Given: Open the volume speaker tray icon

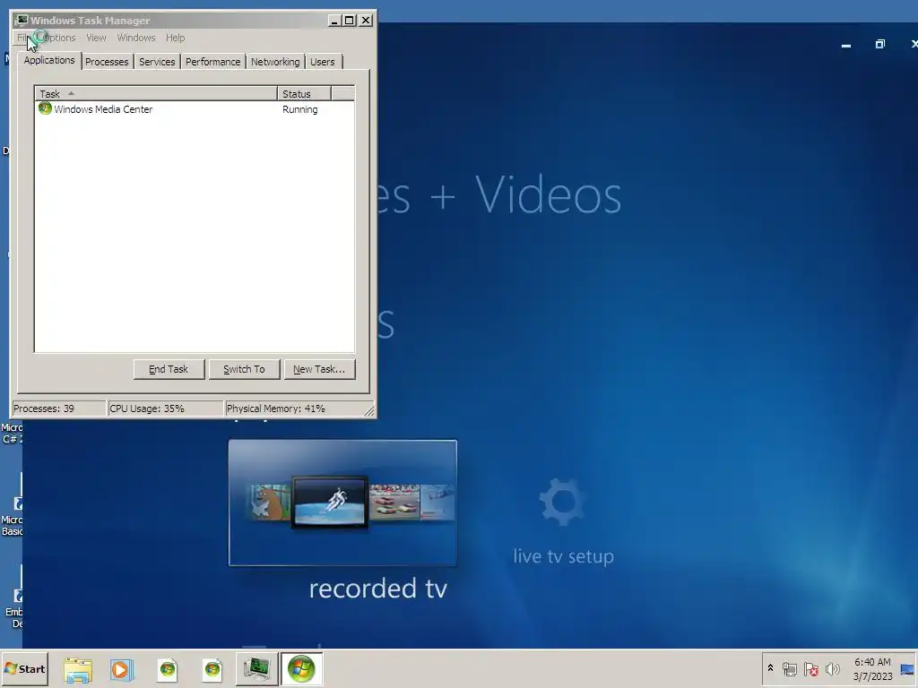Looking at the screenshot, I should coord(832,668).
